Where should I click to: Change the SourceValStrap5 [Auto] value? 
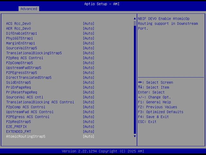coord(89,48)
